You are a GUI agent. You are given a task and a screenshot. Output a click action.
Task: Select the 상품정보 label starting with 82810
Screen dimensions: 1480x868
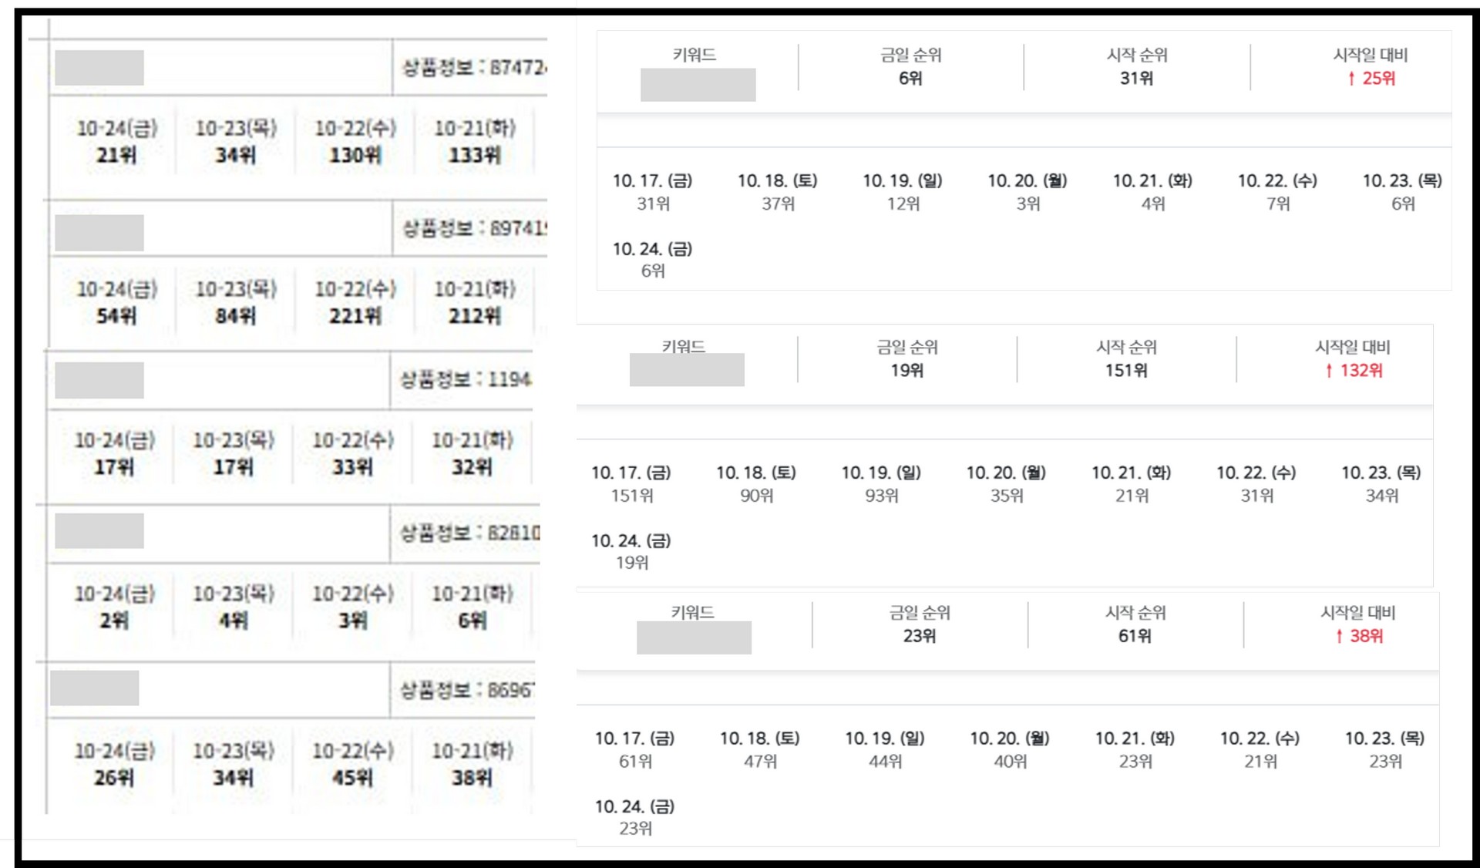pyautogui.click(x=469, y=533)
